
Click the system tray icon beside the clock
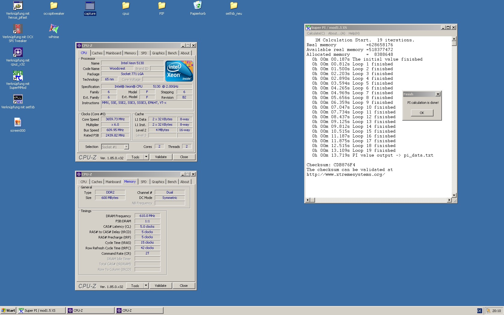point(488,311)
